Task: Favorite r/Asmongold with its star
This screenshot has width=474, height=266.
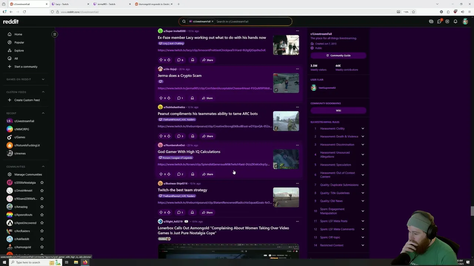Action: point(42,247)
